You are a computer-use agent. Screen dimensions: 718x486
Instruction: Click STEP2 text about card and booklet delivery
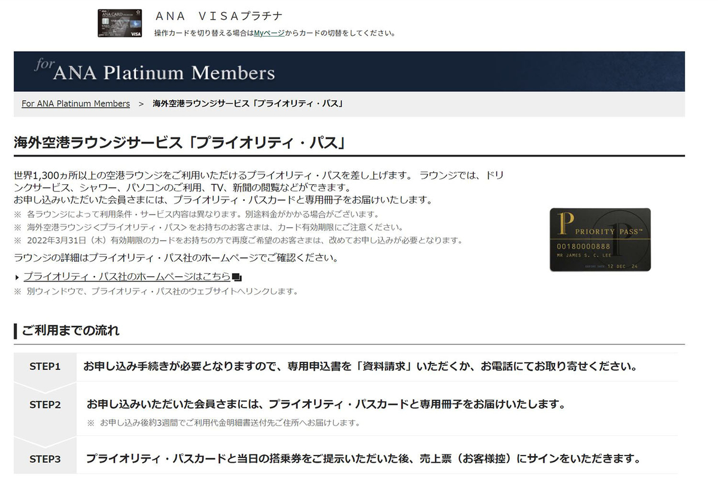[326, 404]
